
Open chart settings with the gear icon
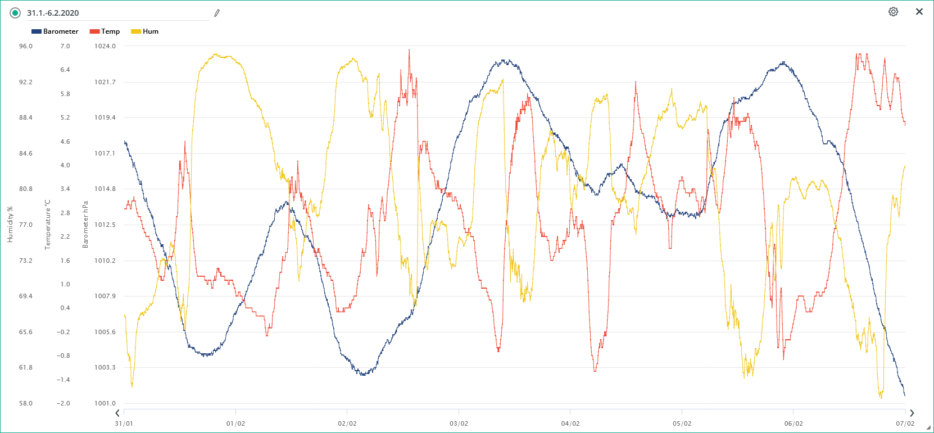[893, 12]
